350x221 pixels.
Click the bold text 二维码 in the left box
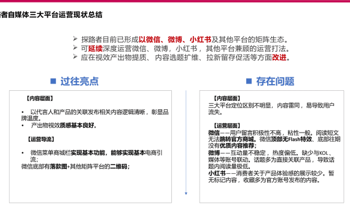tap(119, 166)
